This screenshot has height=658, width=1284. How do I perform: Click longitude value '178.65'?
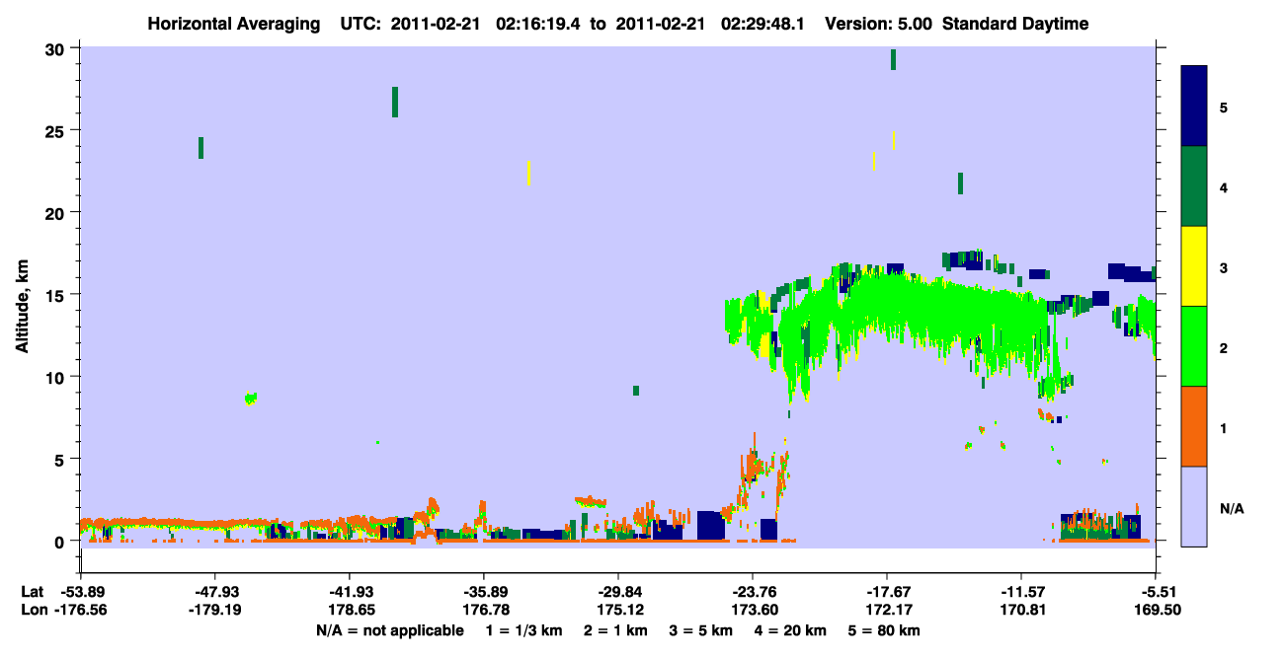point(350,610)
